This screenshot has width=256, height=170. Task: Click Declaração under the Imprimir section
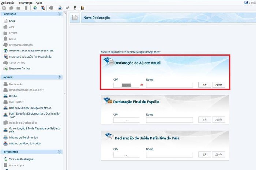point(16,84)
